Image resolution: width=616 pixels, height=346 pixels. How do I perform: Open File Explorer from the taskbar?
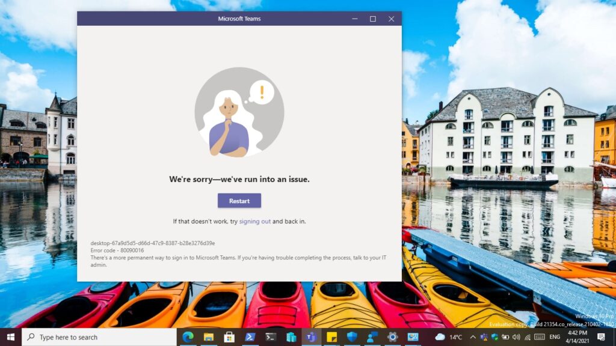point(209,337)
